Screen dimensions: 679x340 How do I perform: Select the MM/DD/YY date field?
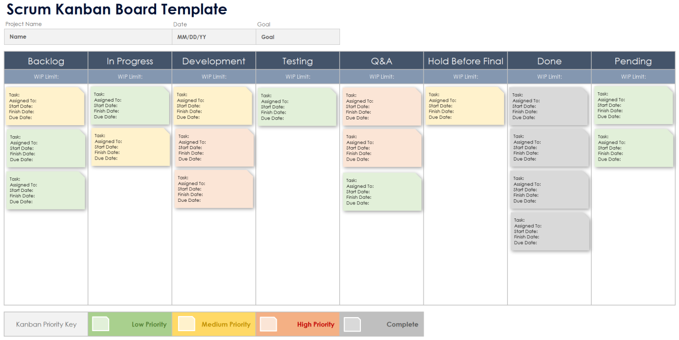click(213, 37)
